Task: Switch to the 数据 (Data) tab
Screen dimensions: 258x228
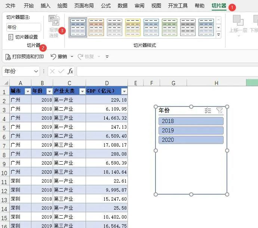Action: [x=122, y=6]
